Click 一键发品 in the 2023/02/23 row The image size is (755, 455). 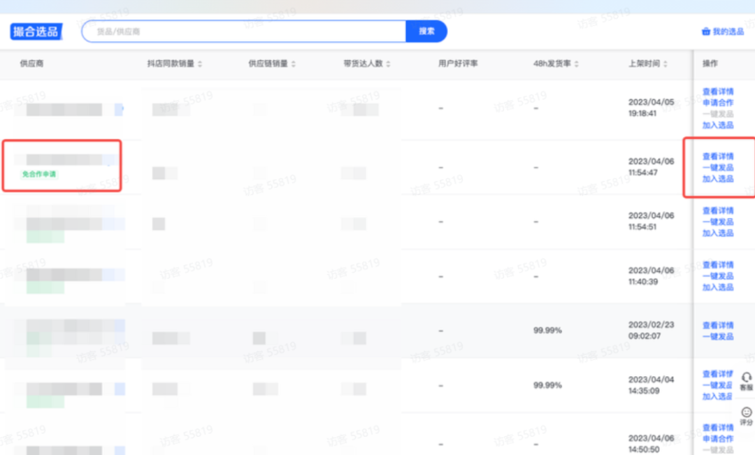pos(718,336)
